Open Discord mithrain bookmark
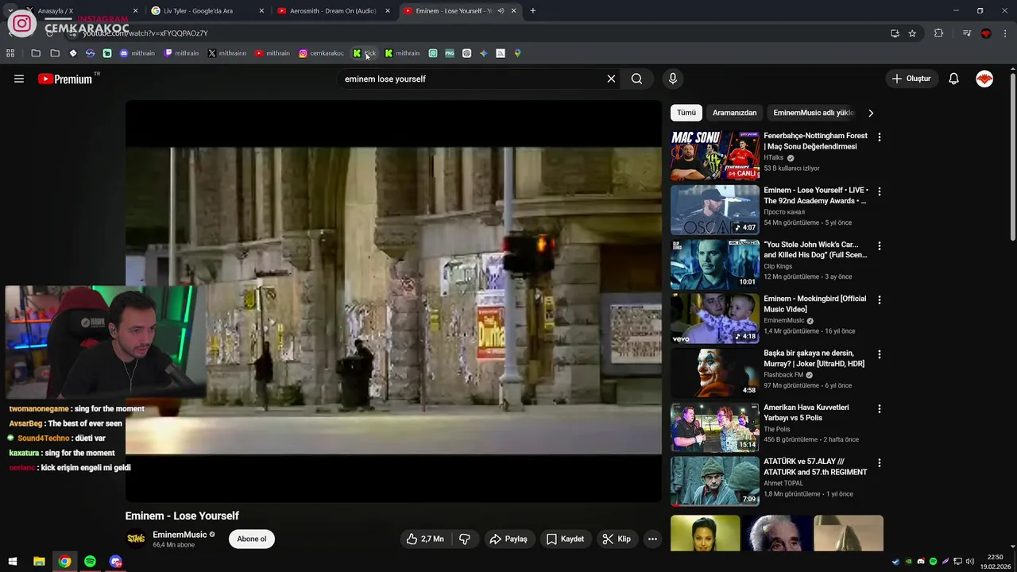The image size is (1017, 572). click(137, 53)
